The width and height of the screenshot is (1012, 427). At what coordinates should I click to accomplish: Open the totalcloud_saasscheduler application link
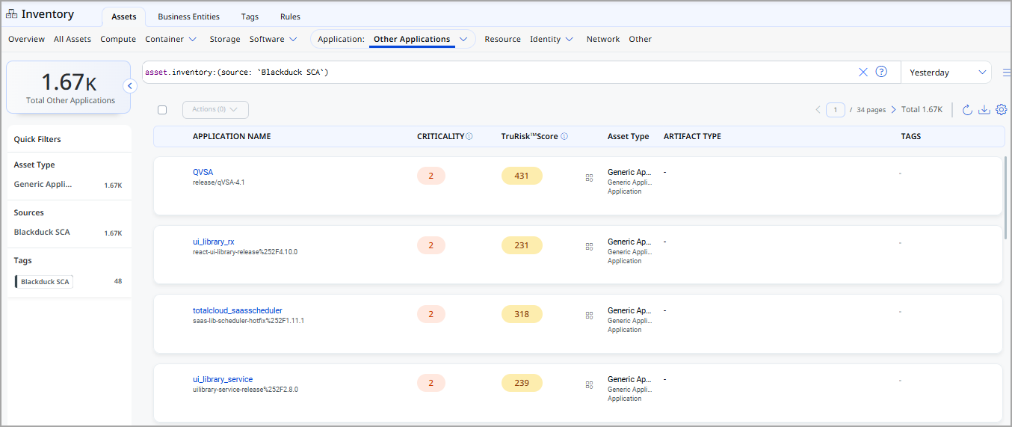[237, 310]
